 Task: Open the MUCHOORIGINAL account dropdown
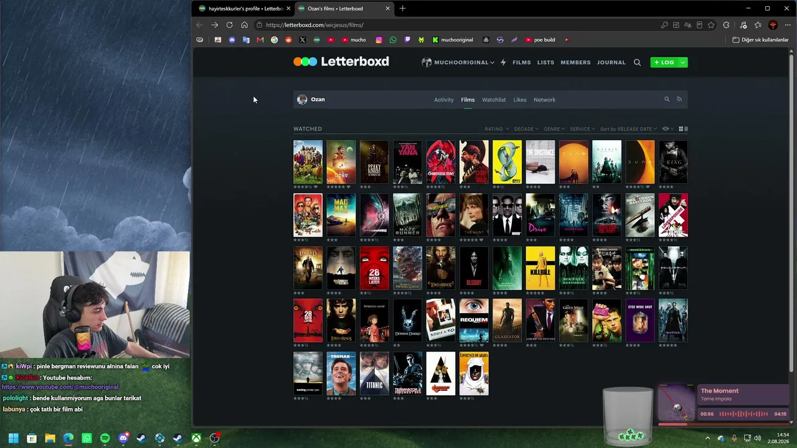click(x=458, y=62)
